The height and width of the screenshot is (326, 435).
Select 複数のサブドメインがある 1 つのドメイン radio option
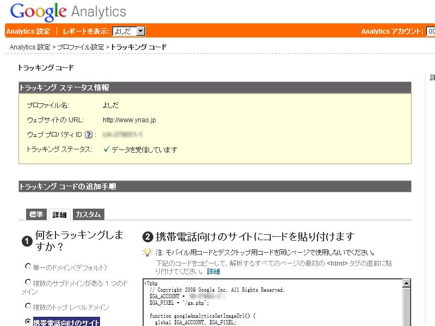28,282
